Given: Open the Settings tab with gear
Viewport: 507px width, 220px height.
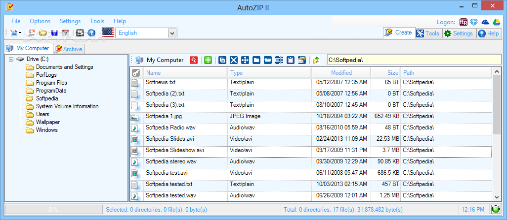Looking at the screenshot, I should pyautogui.click(x=459, y=33).
